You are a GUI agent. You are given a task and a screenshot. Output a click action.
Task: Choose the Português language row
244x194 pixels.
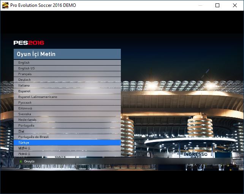click(67, 125)
